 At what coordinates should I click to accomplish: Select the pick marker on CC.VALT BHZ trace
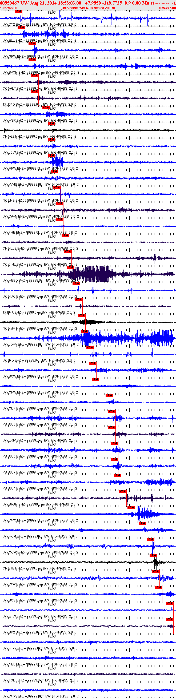coord(35,75)
